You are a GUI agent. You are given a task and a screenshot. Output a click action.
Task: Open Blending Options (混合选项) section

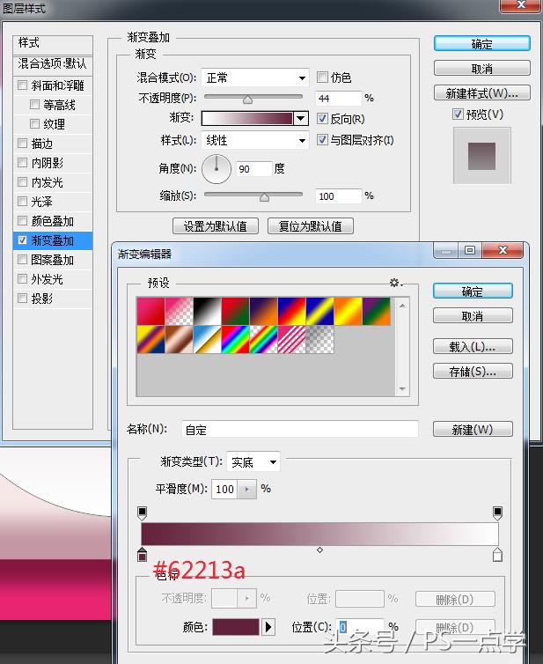click(x=53, y=63)
